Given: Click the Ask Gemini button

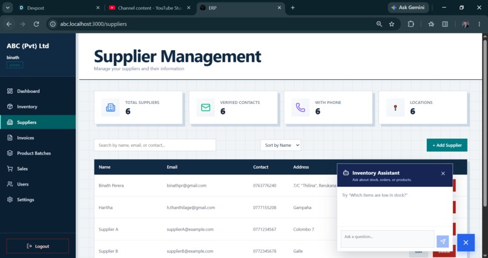Looking at the screenshot, I should pyautogui.click(x=408, y=7).
